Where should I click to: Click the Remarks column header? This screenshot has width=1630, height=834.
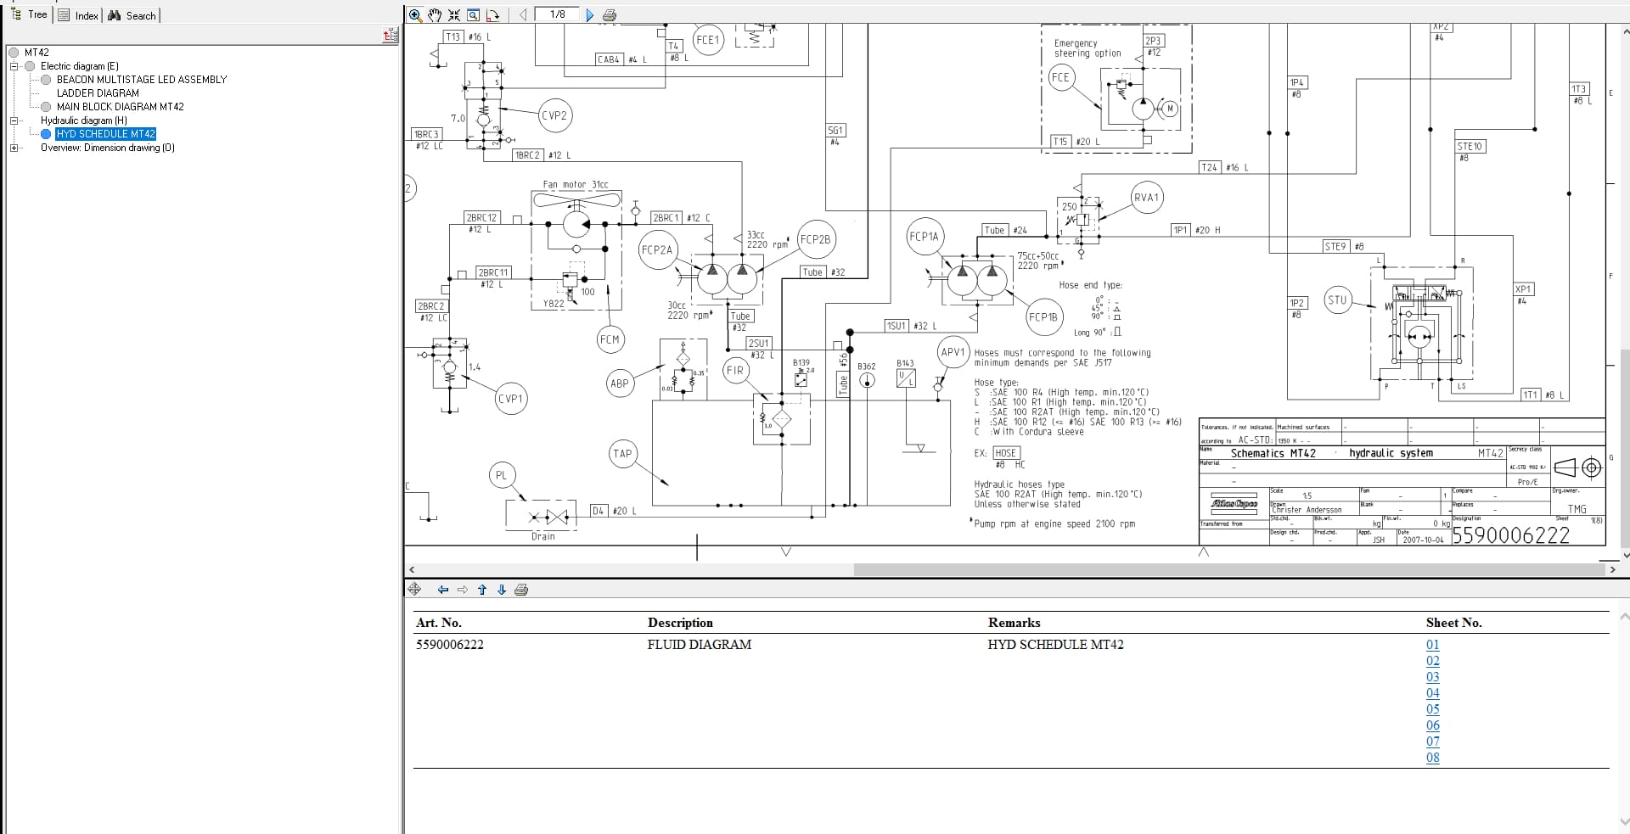[1014, 623]
